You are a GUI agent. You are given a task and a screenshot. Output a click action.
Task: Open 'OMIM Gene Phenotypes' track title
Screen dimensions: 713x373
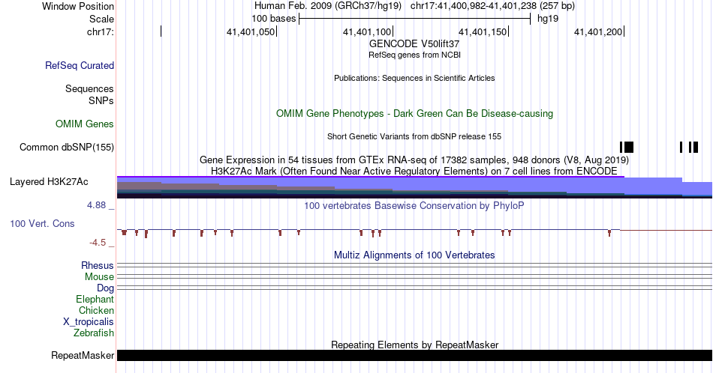pos(414,113)
